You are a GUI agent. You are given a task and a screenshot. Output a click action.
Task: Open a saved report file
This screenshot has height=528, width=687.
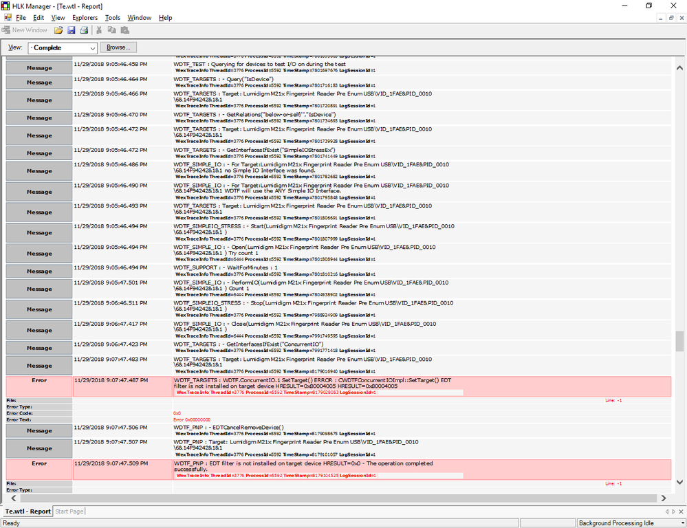[58, 30]
